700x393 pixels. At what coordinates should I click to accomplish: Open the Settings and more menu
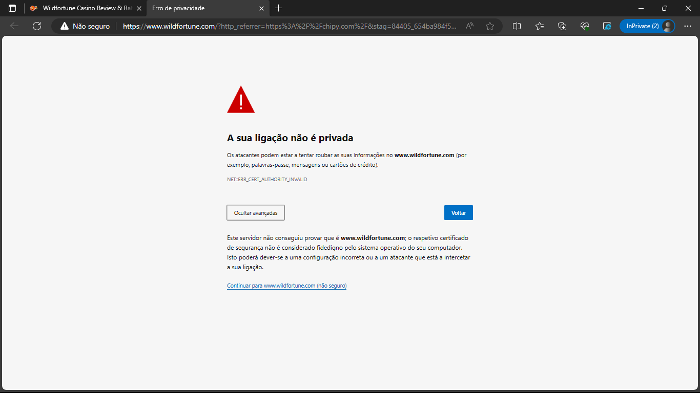(x=688, y=26)
